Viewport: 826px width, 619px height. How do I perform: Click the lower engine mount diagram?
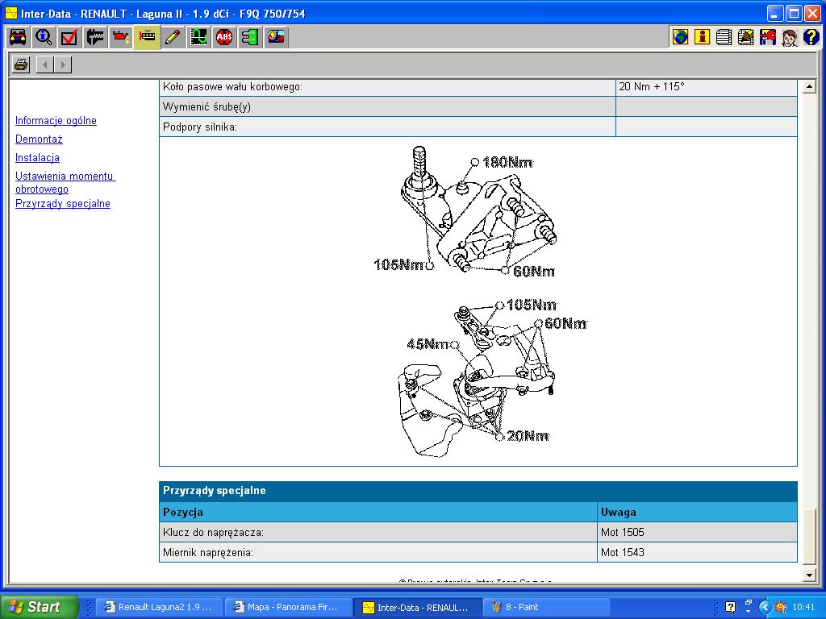coord(493,377)
